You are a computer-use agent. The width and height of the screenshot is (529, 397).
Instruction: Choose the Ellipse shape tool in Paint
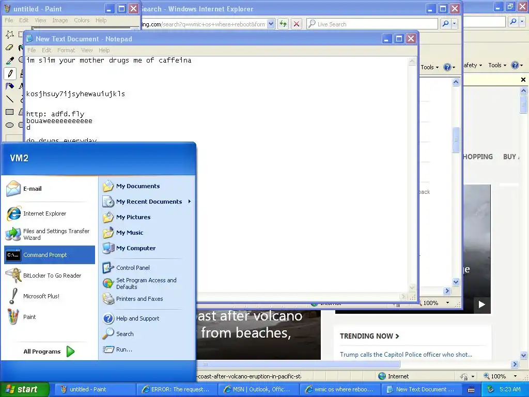coord(10,125)
